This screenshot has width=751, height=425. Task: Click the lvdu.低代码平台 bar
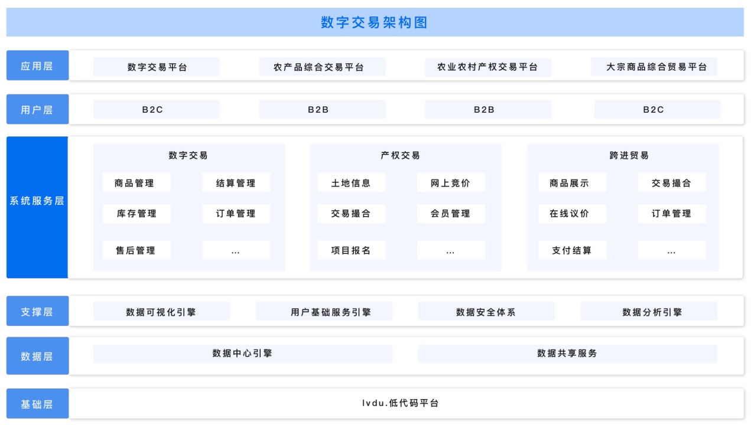[407, 404]
